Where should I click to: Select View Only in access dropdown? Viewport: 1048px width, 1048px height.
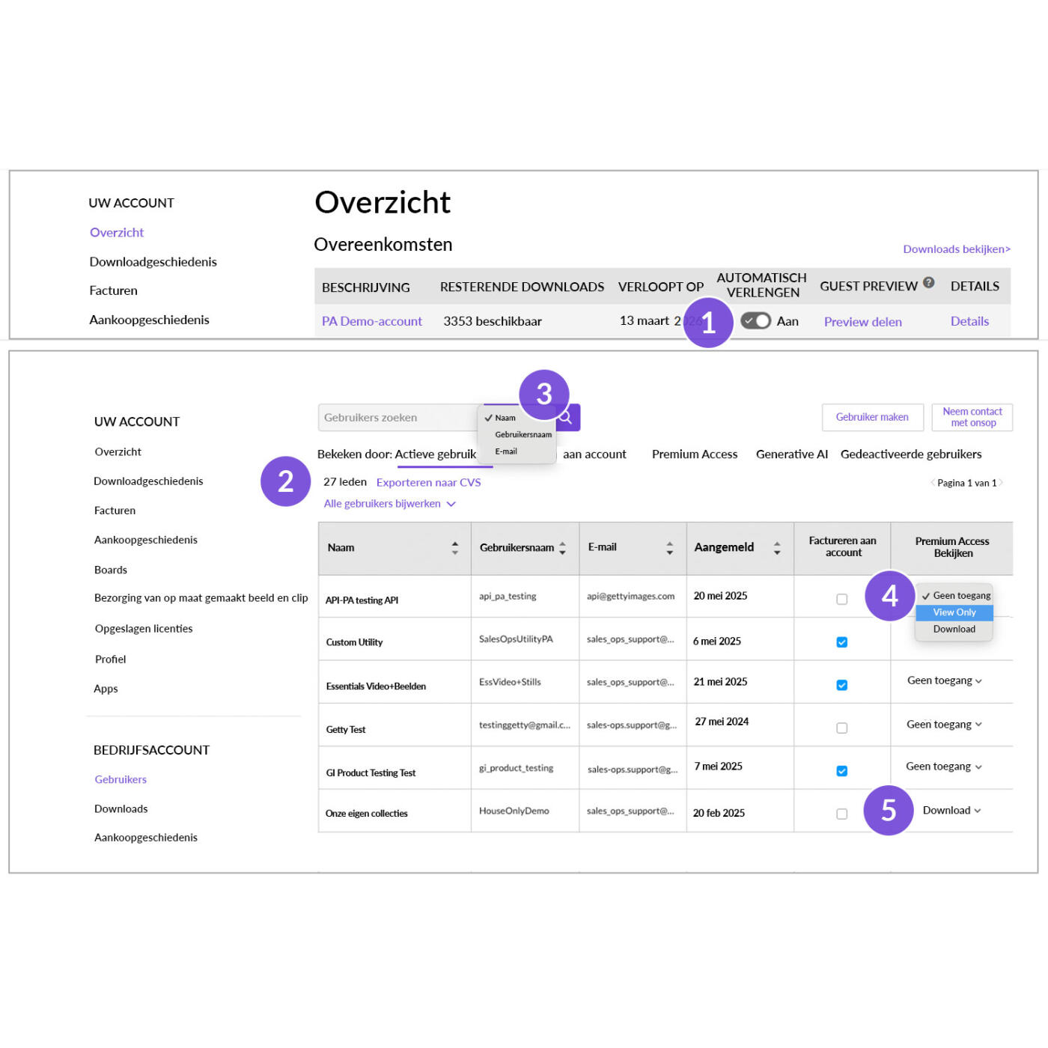tap(954, 612)
